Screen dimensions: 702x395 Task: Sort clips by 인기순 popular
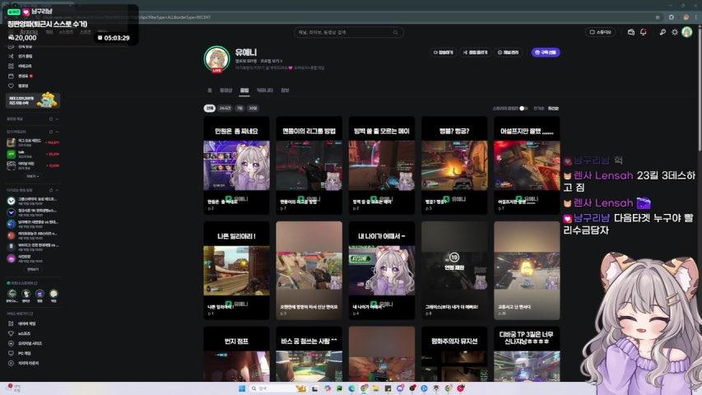[x=538, y=109]
